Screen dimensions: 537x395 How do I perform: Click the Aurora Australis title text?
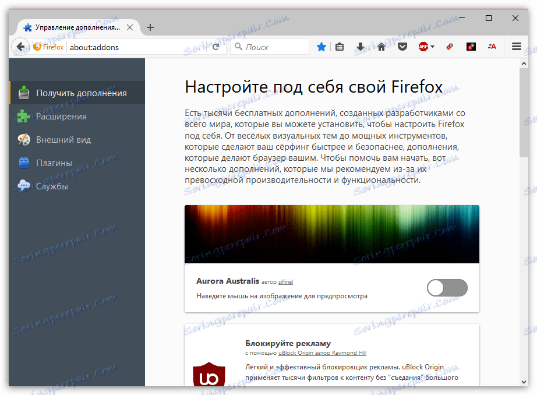click(x=228, y=281)
